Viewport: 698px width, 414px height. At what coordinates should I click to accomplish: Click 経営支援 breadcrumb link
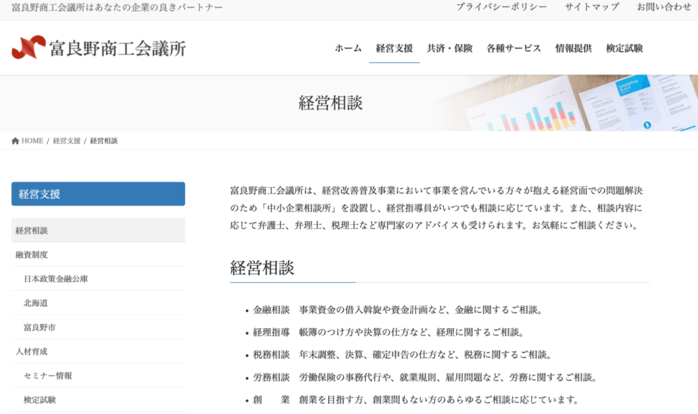click(x=66, y=141)
